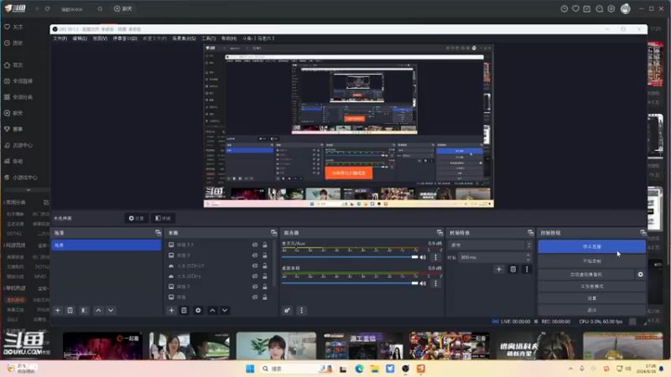Adjust the 300 ms duration stepper
The image size is (671, 377).
(x=528, y=257)
